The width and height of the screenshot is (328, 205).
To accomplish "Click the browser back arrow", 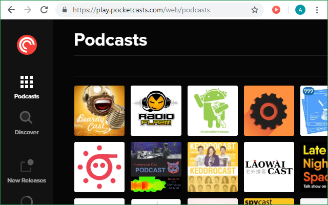I will point(11,10).
